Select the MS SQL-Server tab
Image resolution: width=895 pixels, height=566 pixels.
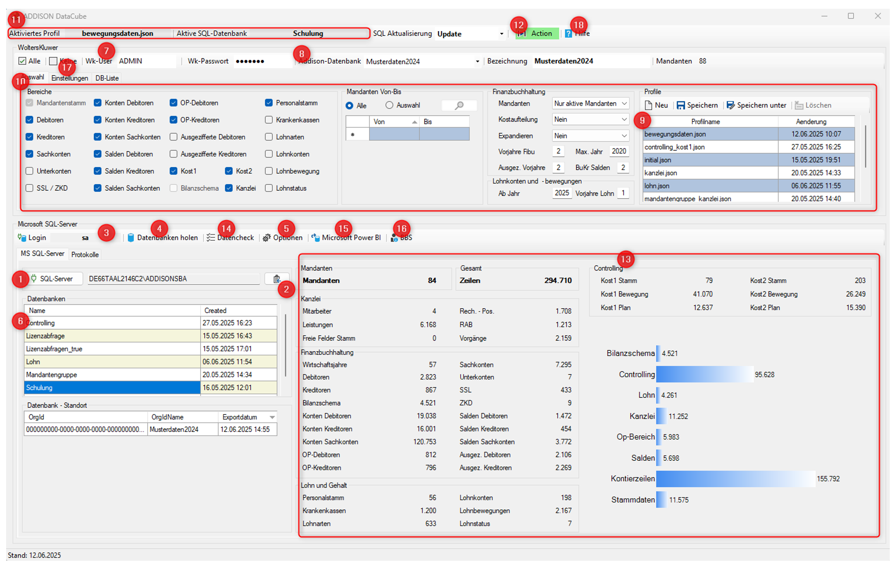[x=43, y=253]
